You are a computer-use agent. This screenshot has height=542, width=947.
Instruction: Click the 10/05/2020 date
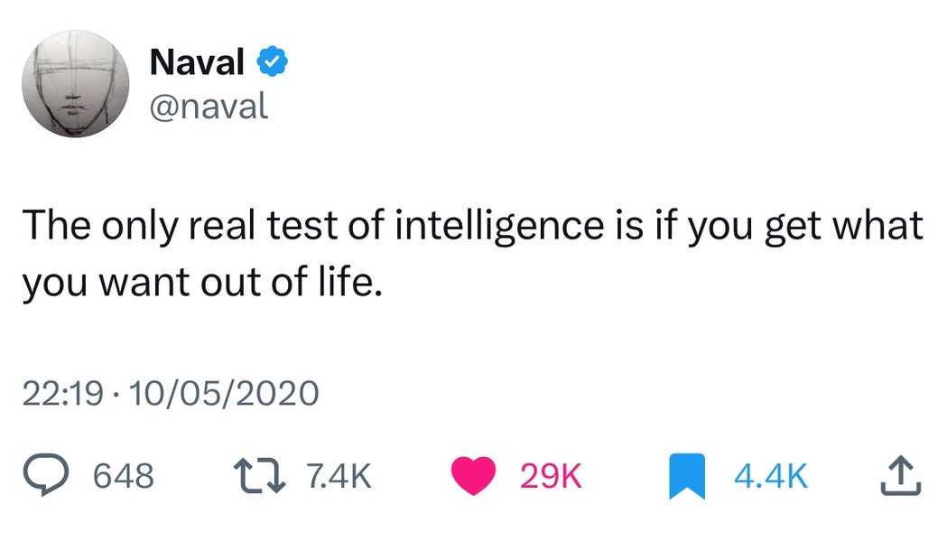pyautogui.click(x=224, y=393)
